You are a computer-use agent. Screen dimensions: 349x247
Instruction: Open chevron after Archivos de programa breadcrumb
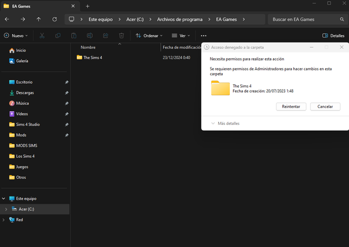209,19
